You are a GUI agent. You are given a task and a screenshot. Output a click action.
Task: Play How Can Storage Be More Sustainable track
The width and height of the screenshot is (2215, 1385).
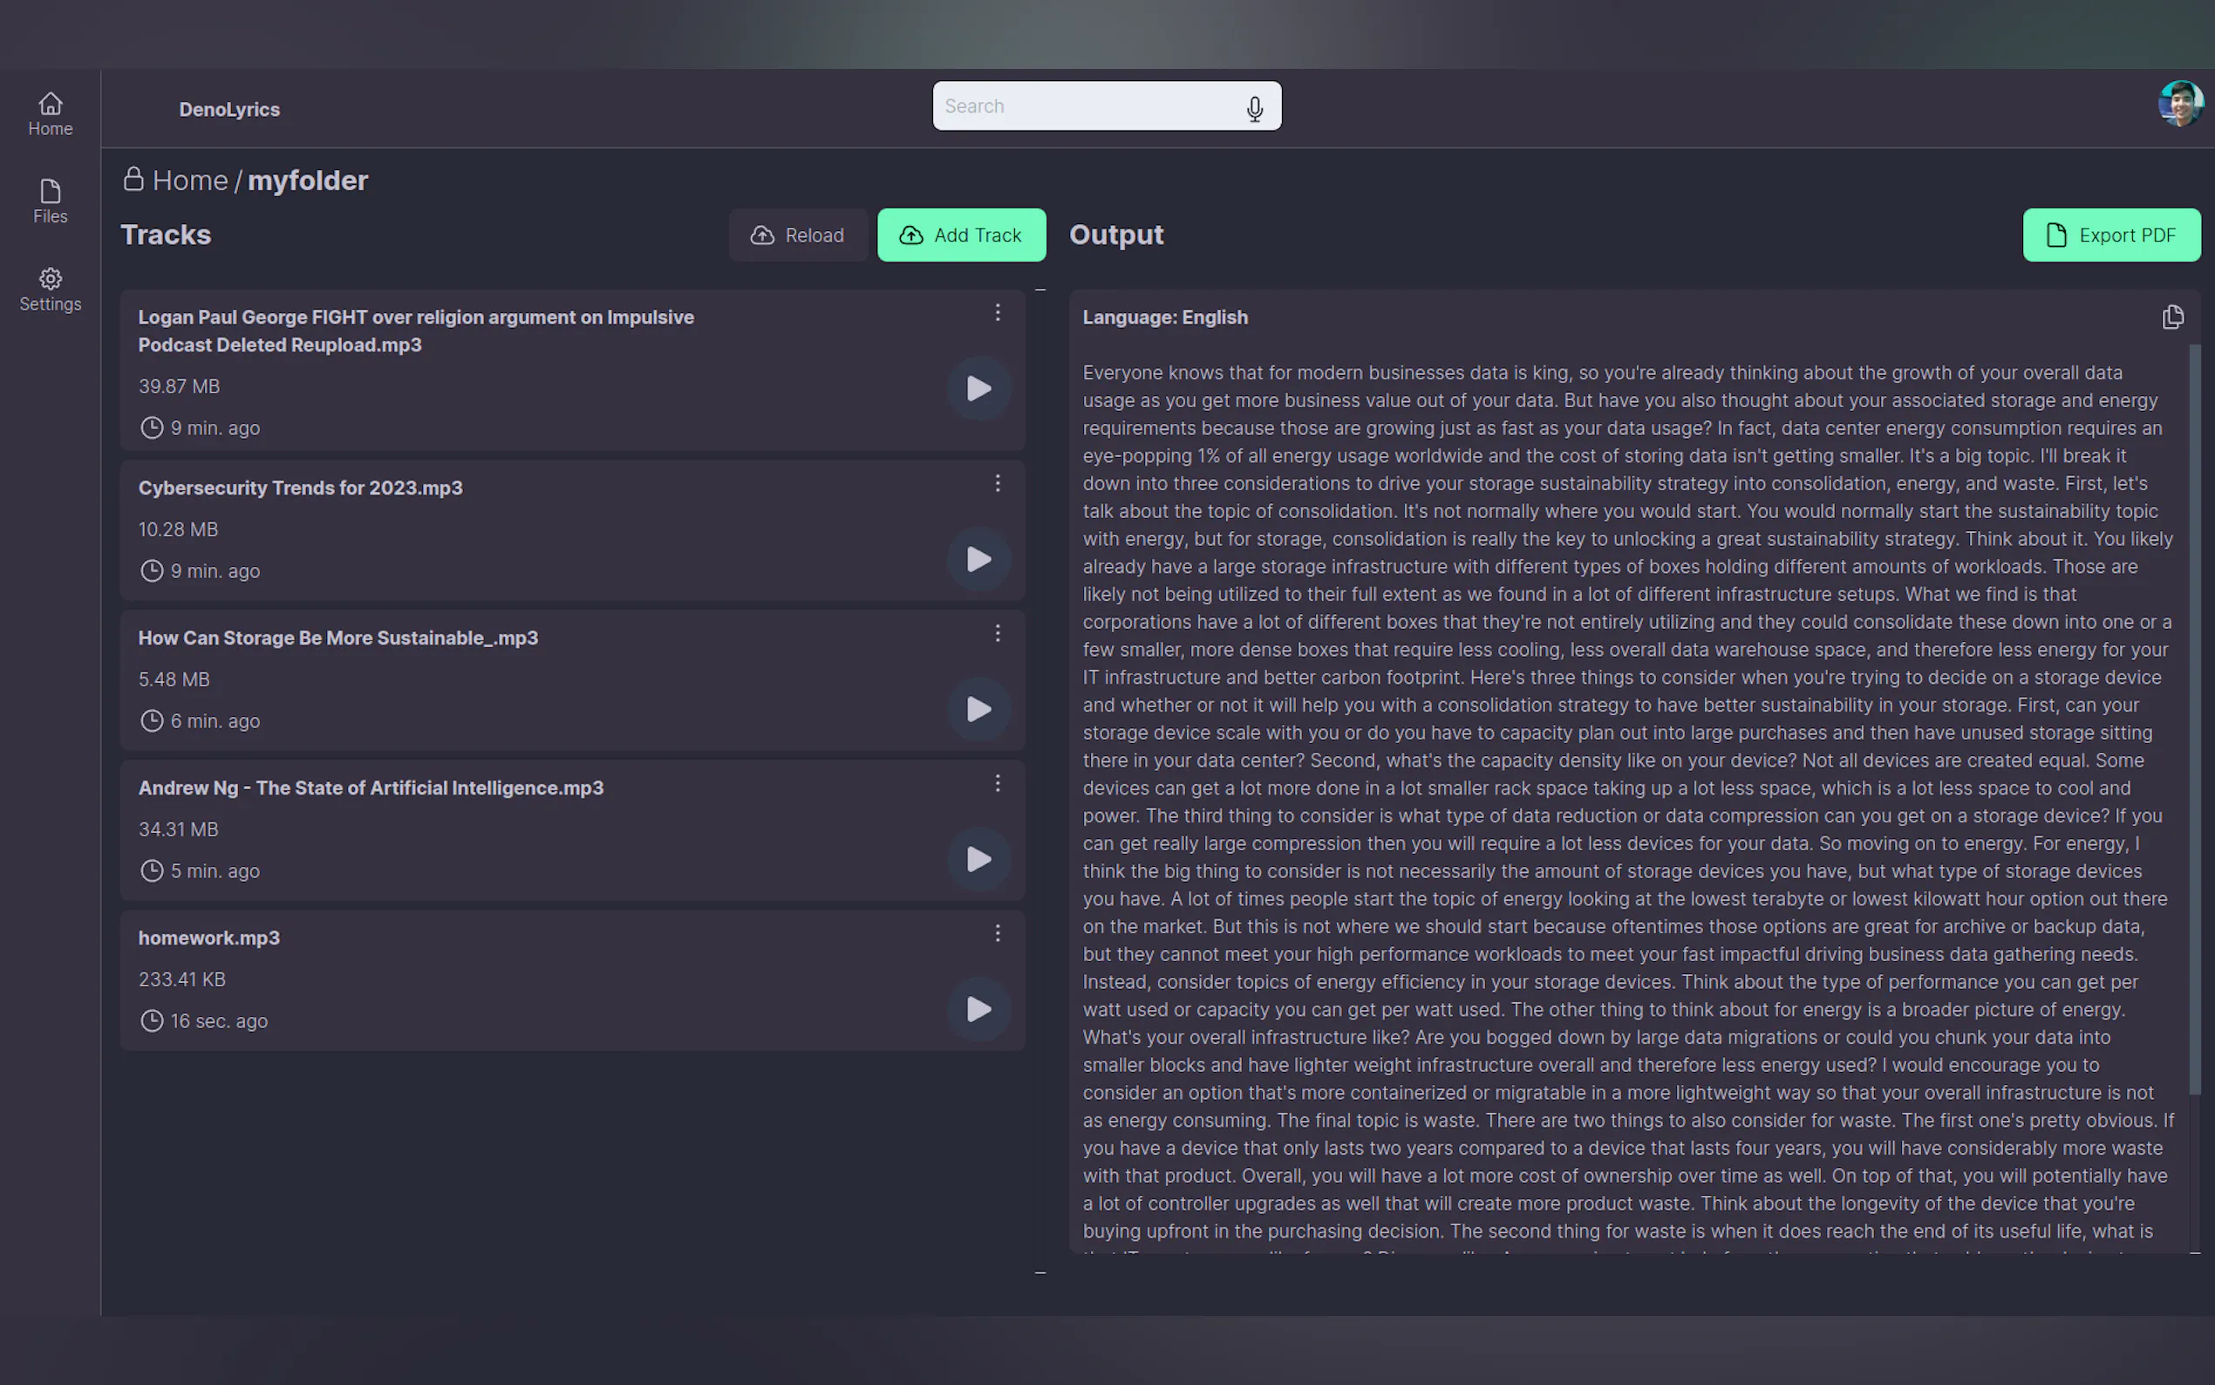point(978,709)
